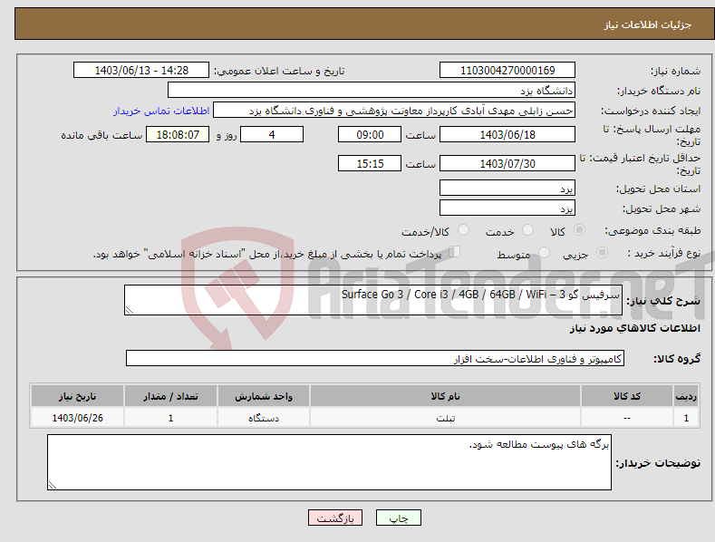Click the deadline time field 09:00
Viewport: 715px width, 542px height.
click(370, 134)
